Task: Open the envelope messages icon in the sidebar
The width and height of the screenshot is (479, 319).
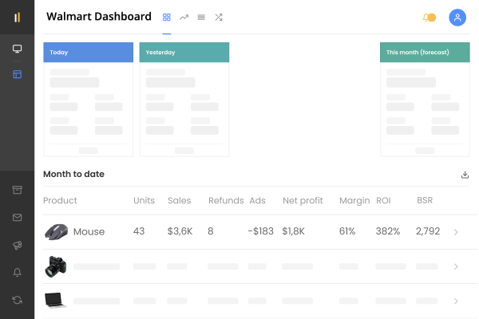Action: (17, 217)
